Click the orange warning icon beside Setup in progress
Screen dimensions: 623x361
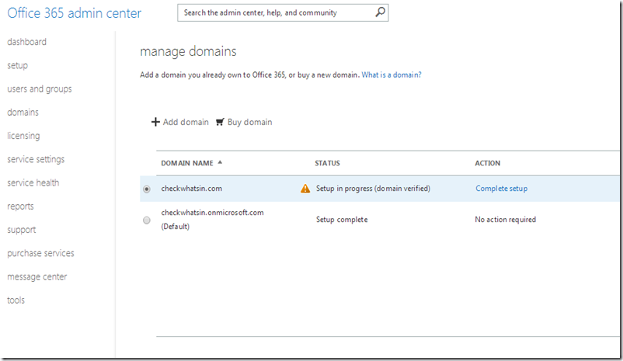305,189
